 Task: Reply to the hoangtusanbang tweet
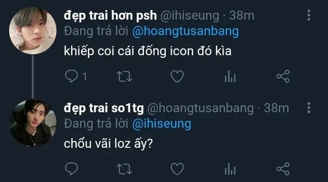pyautogui.click(x=72, y=169)
